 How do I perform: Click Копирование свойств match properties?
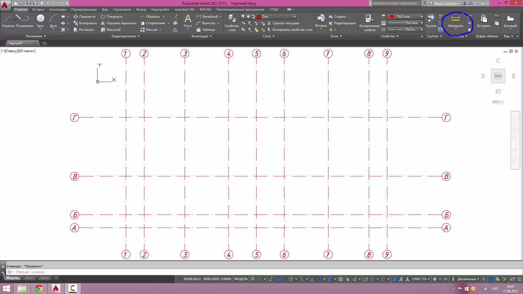click(369, 23)
